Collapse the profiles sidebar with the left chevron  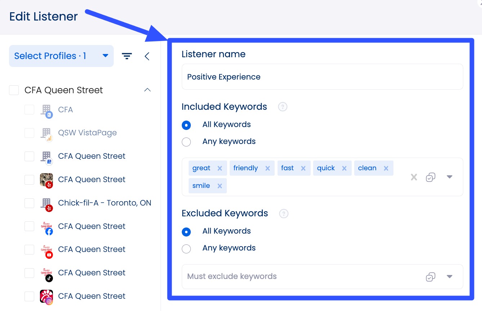click(147, 56)
